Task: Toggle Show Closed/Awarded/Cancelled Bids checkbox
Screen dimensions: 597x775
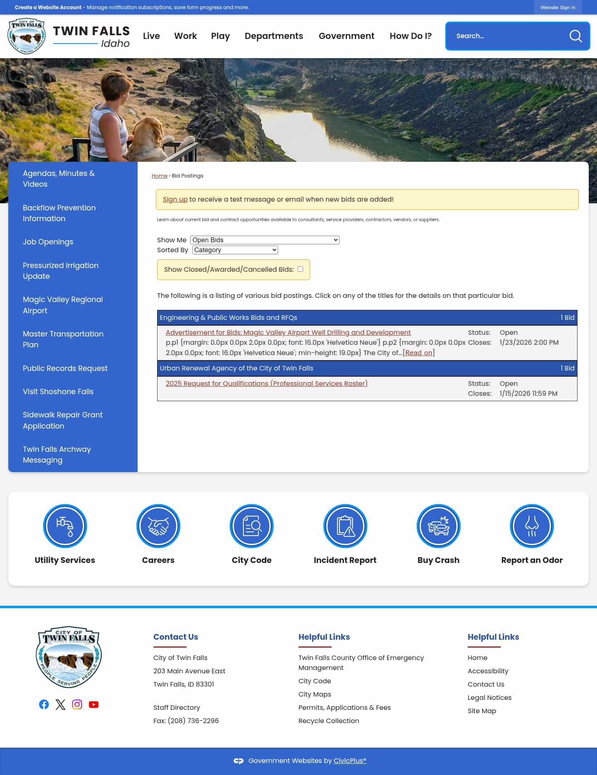Action: click(301, 269)
